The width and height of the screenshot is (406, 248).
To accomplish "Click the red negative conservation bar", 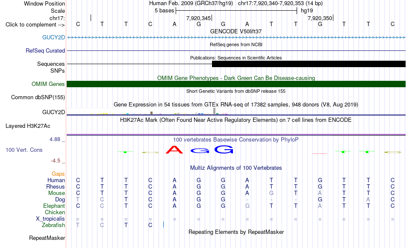I will point(320,154).
